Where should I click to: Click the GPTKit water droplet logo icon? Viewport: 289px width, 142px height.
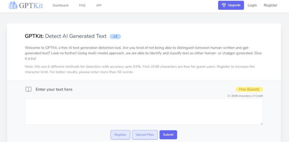[13, 5]
